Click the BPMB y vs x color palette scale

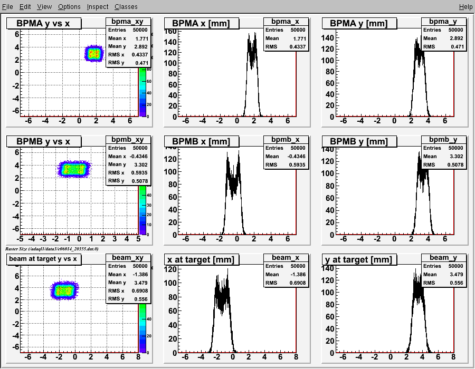pos(142,210)
